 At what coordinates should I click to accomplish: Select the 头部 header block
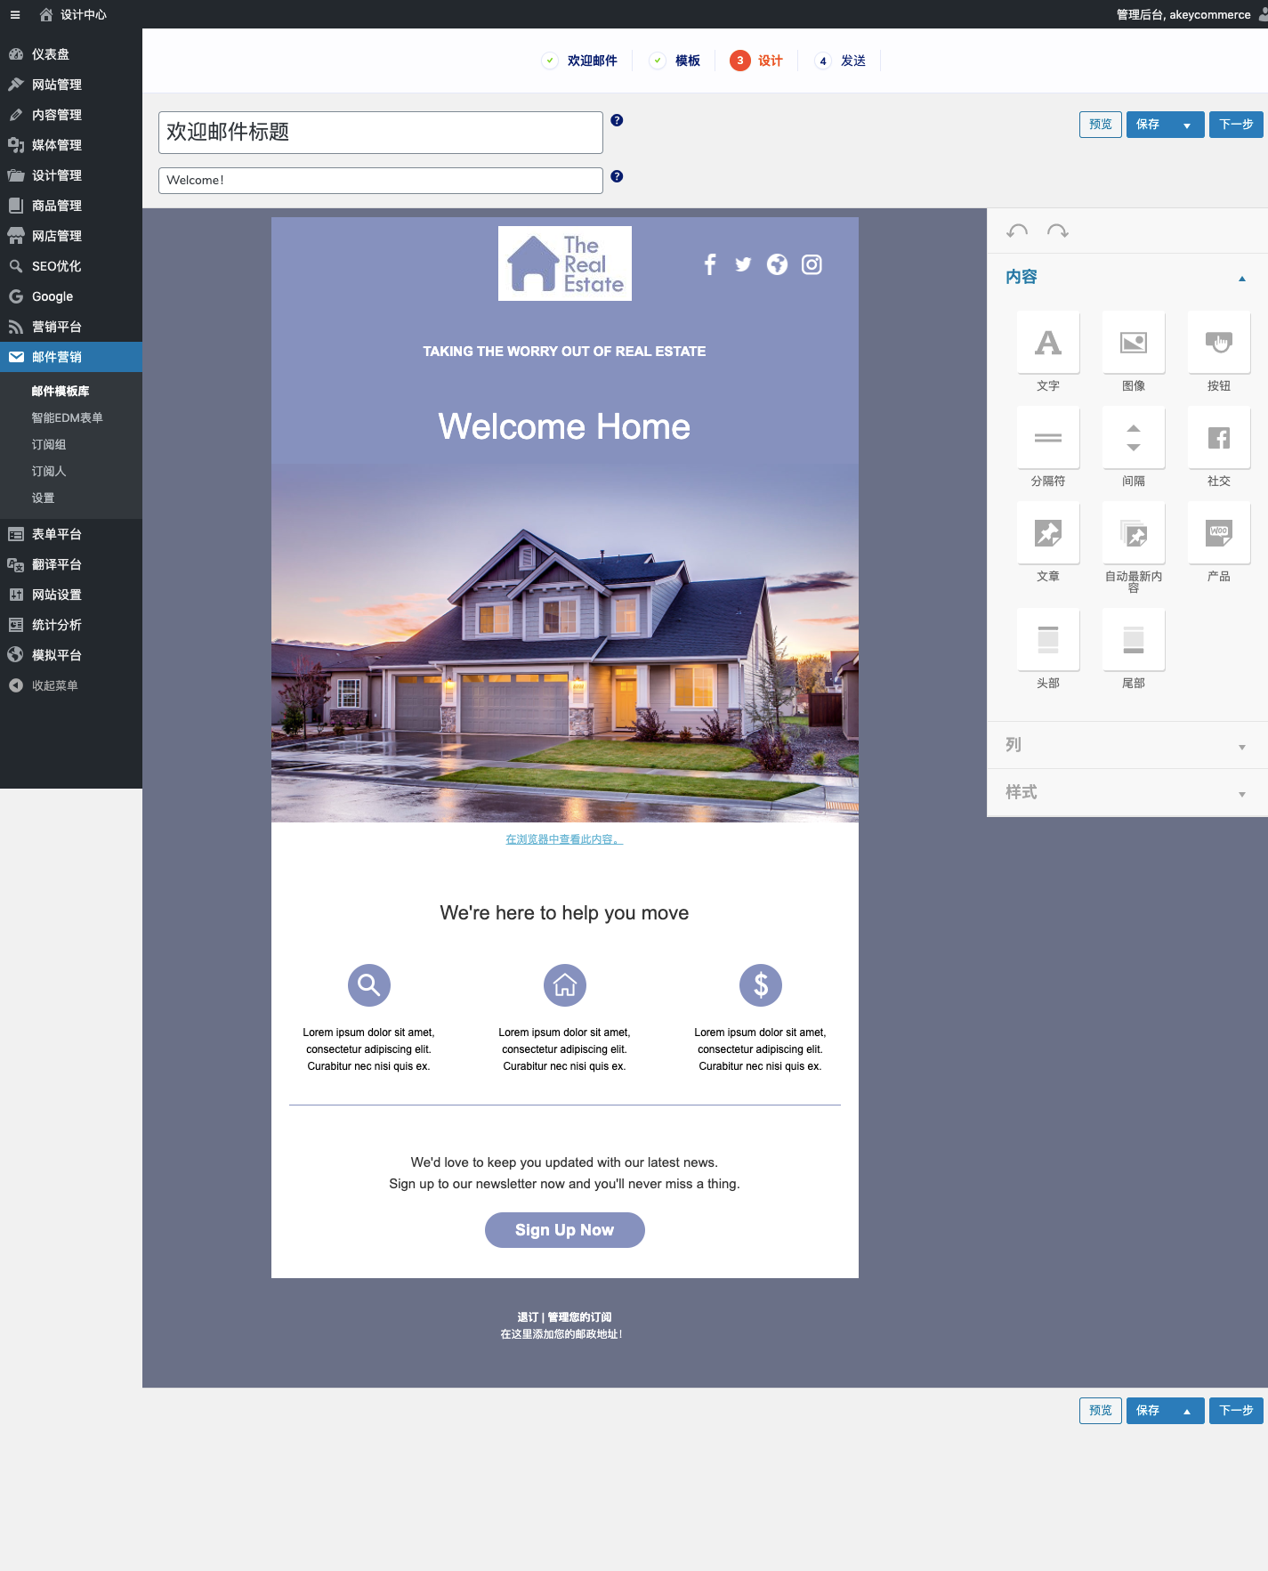[1048, 641]
